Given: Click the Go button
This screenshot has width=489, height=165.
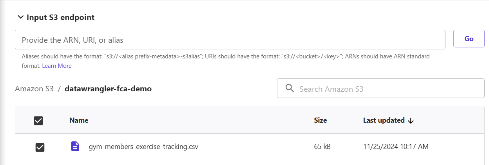Looking at the screenshot, I should click(x=469, y=39).
